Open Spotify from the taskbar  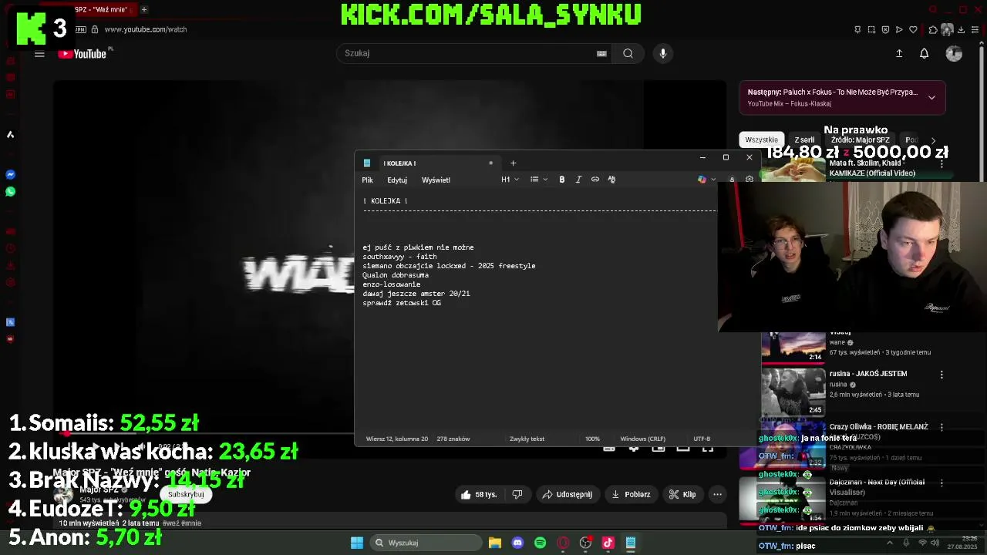tap(540, 543)
